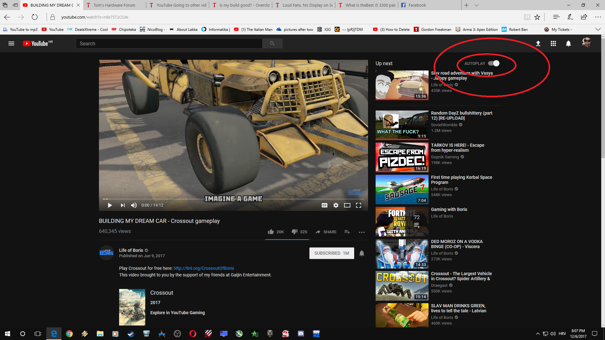Open the CrossoutOfBoris description link
The image size is (605, 340).
[x=204, y=268]
